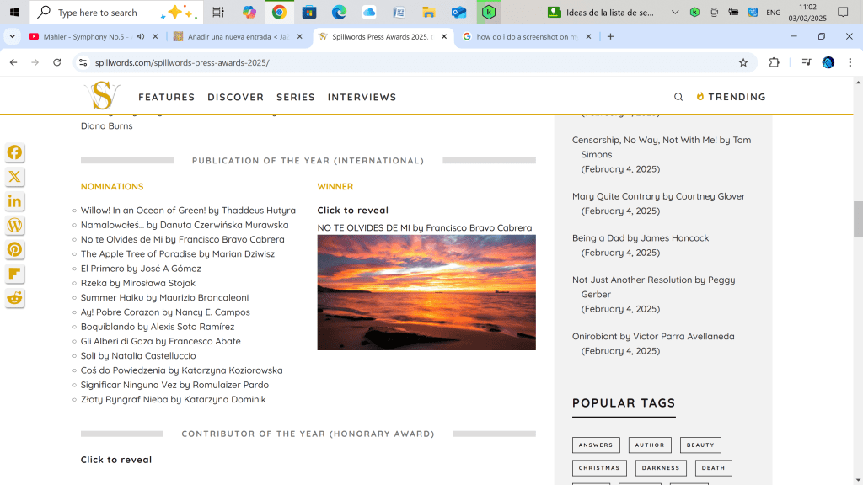The image size is (863, 485).
Task: Mute the Mahler Symphony tab audio
Action: (x=141, y=36)
